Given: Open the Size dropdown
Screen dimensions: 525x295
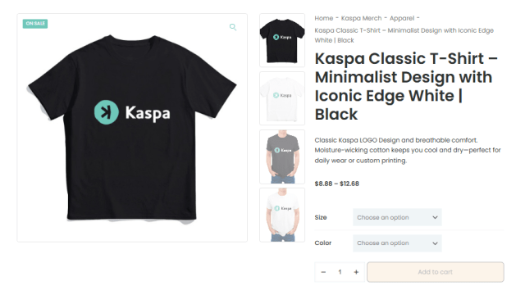Looking at the screenshot, I should [397, 217].
